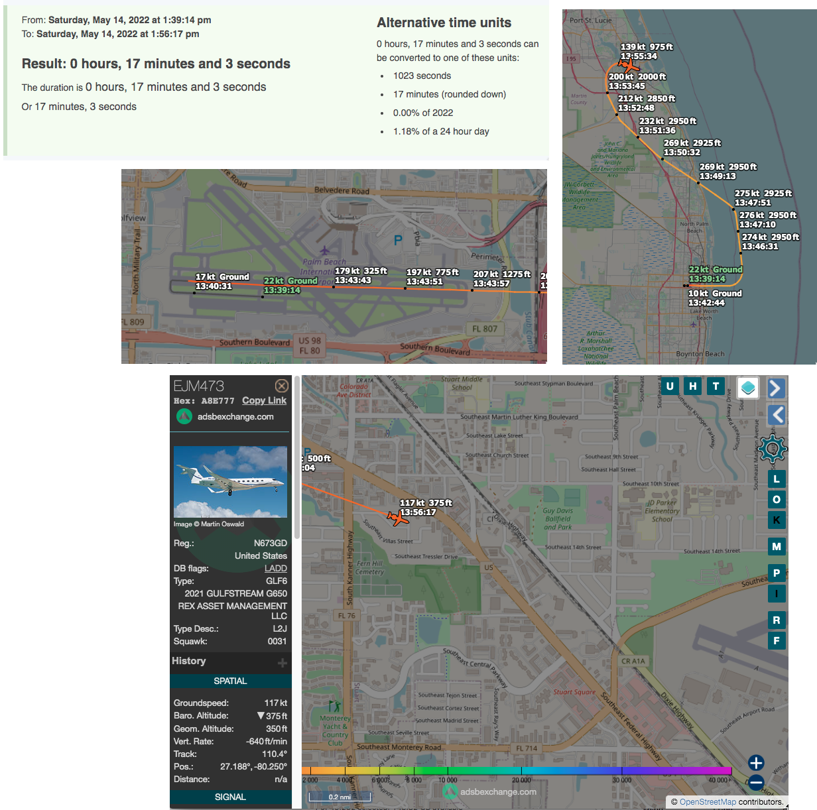Toggle the I map button
Screen dimensions: 817x810
tap(777, 593)
